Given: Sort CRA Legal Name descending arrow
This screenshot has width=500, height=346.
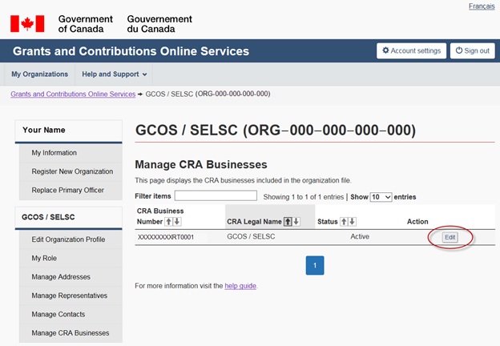Looking at the screenshot, I should coord(297,221).
